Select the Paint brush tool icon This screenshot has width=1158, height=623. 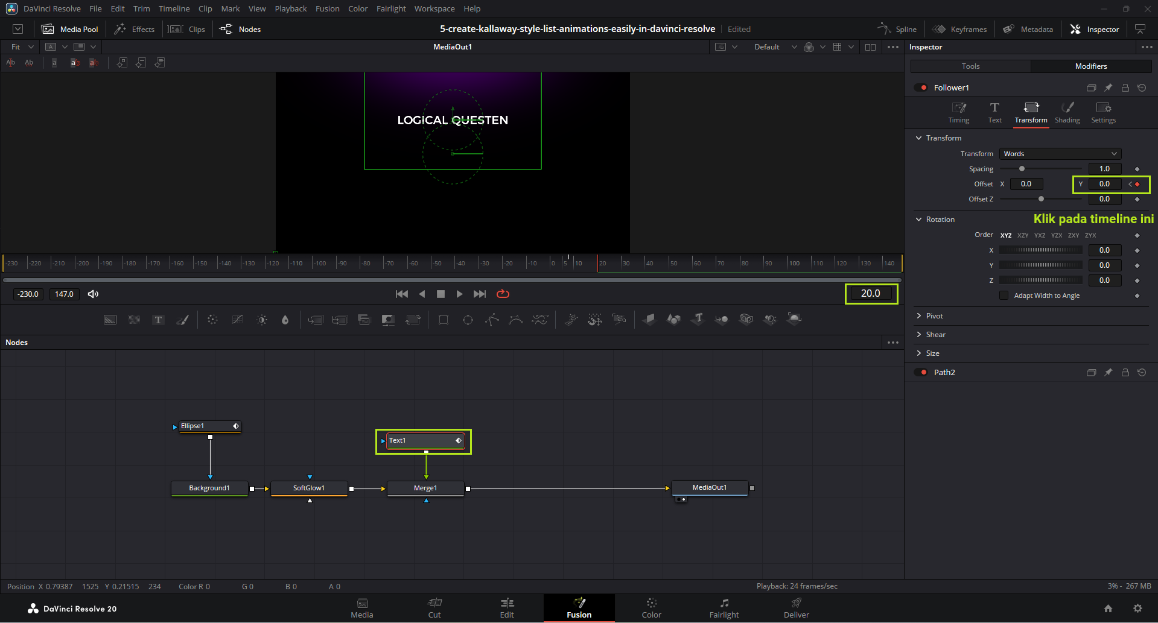(x=182, y=320)
